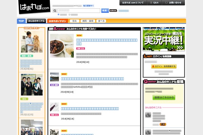The image size is (203, 135).
Task: Open はまれぽ.comについて page
Action: coord(133,3)
